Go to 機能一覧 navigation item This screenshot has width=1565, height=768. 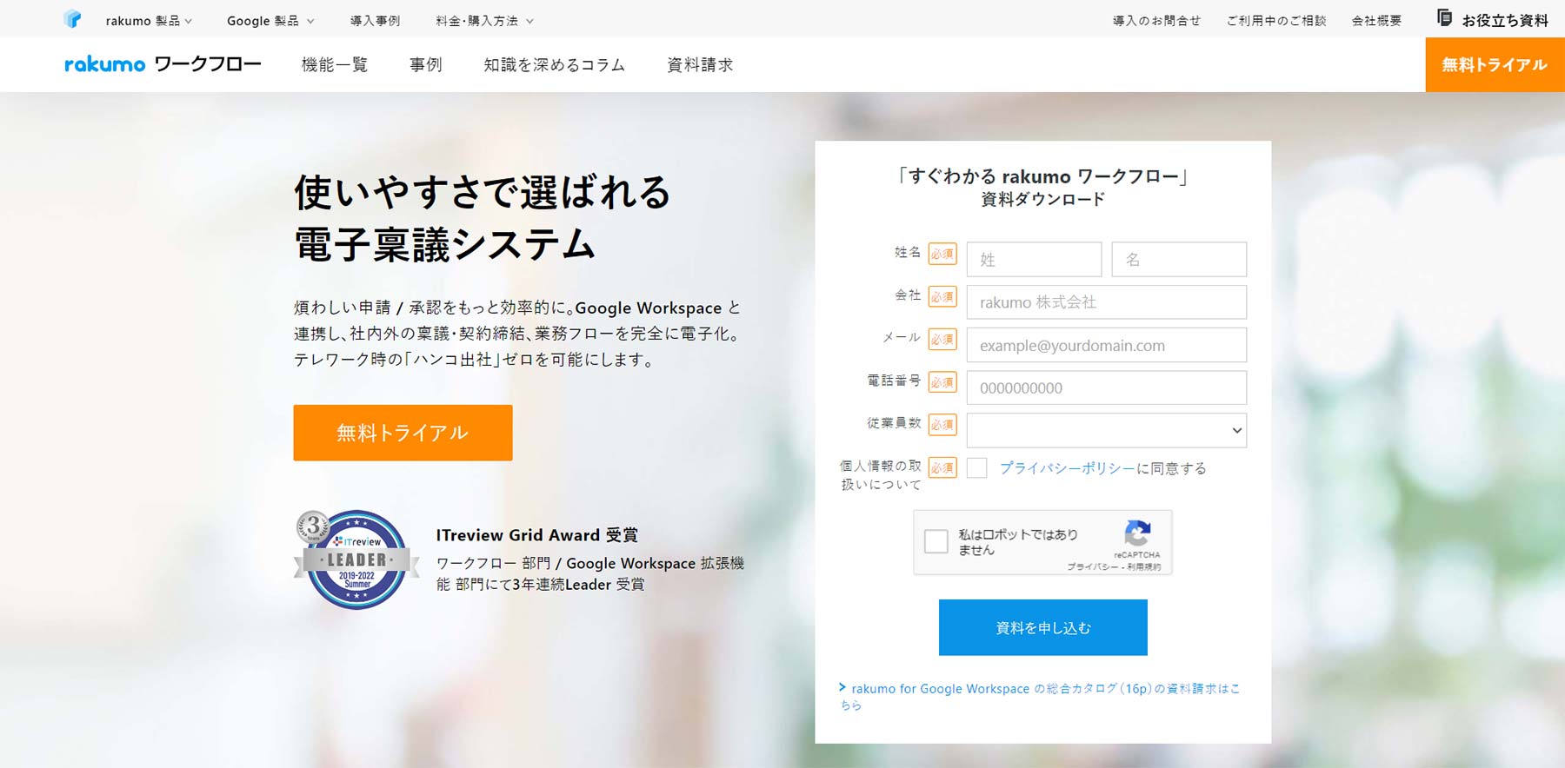pyautogui.click(x=335, y=65)
